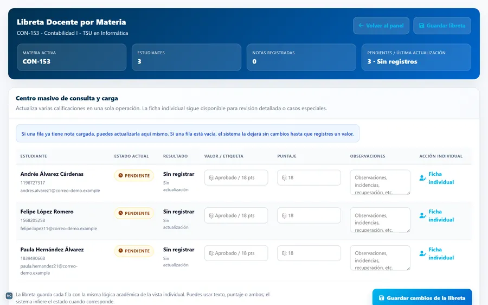Click the Observaciones textarea for Andrés Álvarez
The image size is (488, 305).
(x=380, y=182)
